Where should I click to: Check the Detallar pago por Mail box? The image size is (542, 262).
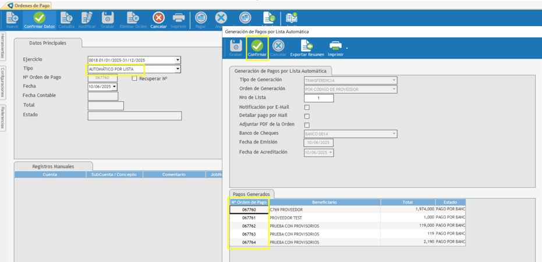coord(307,116)
